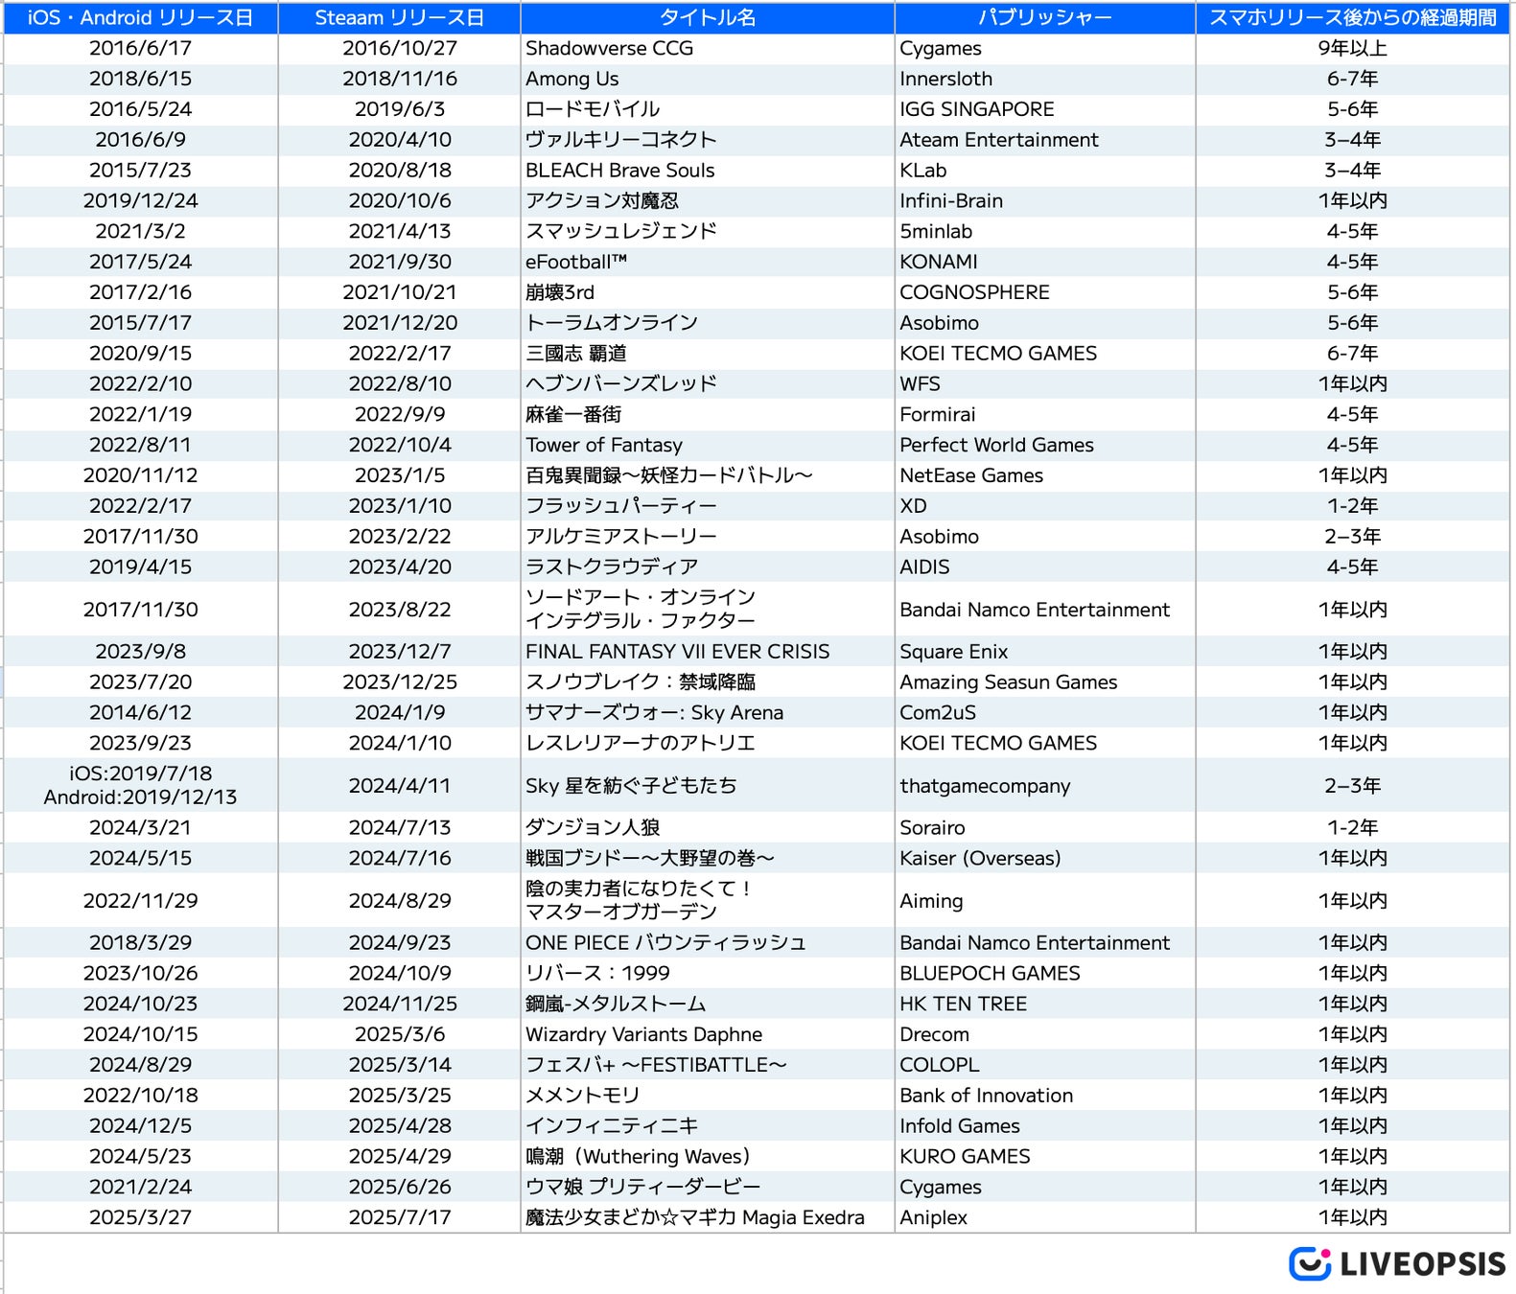Viewport: 1516px width, 1294px height.
Task: Select the "ロードモバイル" title cell
Action: point(708,109)
